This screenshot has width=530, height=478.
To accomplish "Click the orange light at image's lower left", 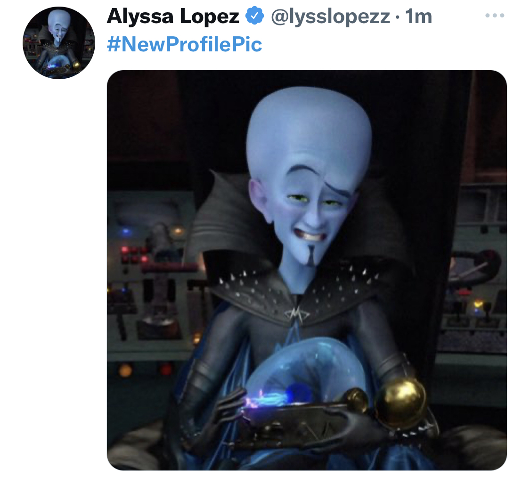I will click(125, 370).
